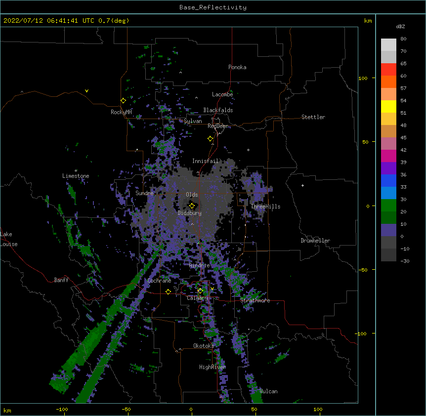Screen dimensions: 426x416
Task: Click the km unit label at the top right
Action: coord(368,21)
